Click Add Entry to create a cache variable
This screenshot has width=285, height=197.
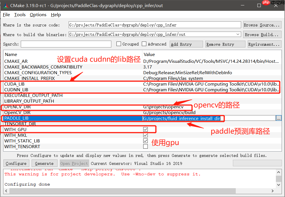(x=186, y=44)
